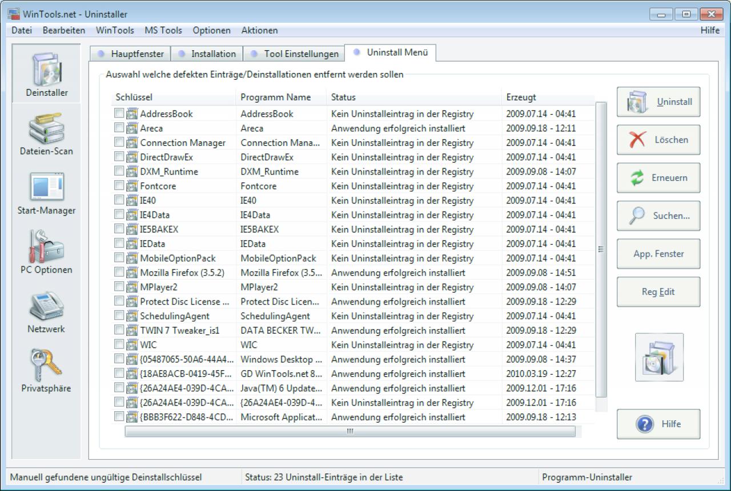Click the App. Fenster button
The height and width of the screenshot is (491, 731).
pos(658,254)
